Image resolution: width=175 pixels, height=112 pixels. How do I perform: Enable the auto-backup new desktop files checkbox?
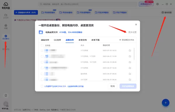coord(42,86)
